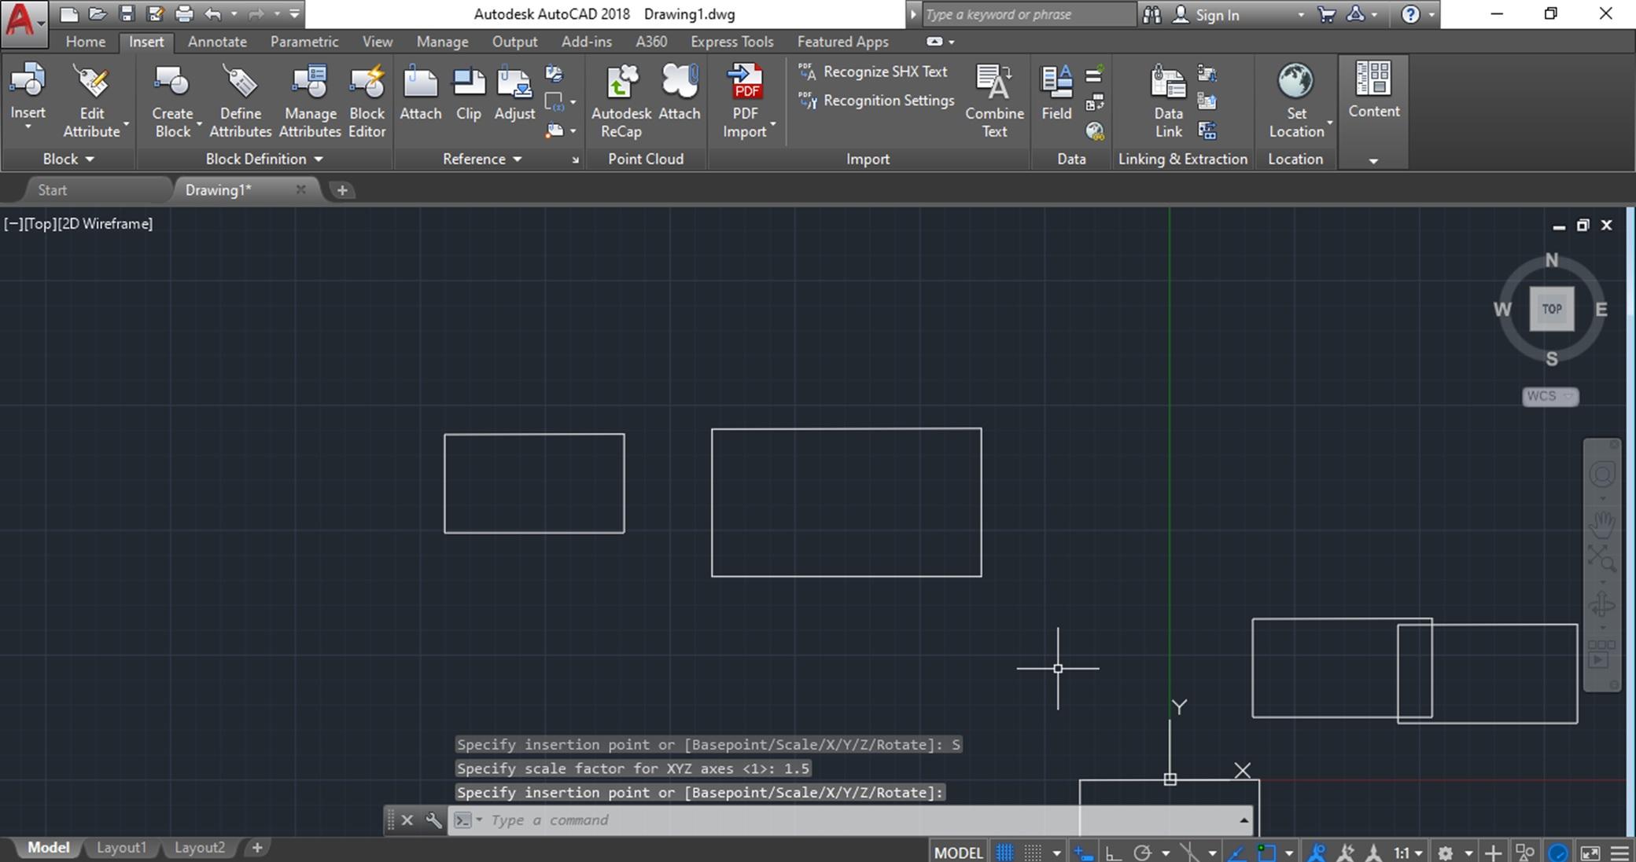Screen dimensions: 1636x862
Task: Toggle snap mode dotted grid icon
Action: 1033,853
